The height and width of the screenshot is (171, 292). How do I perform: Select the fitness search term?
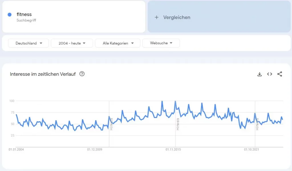[24, 15]
